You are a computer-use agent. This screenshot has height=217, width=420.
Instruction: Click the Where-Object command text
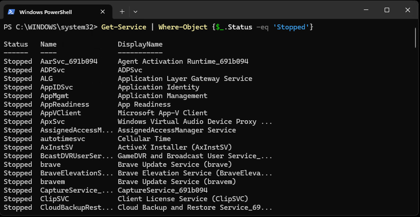183,27
